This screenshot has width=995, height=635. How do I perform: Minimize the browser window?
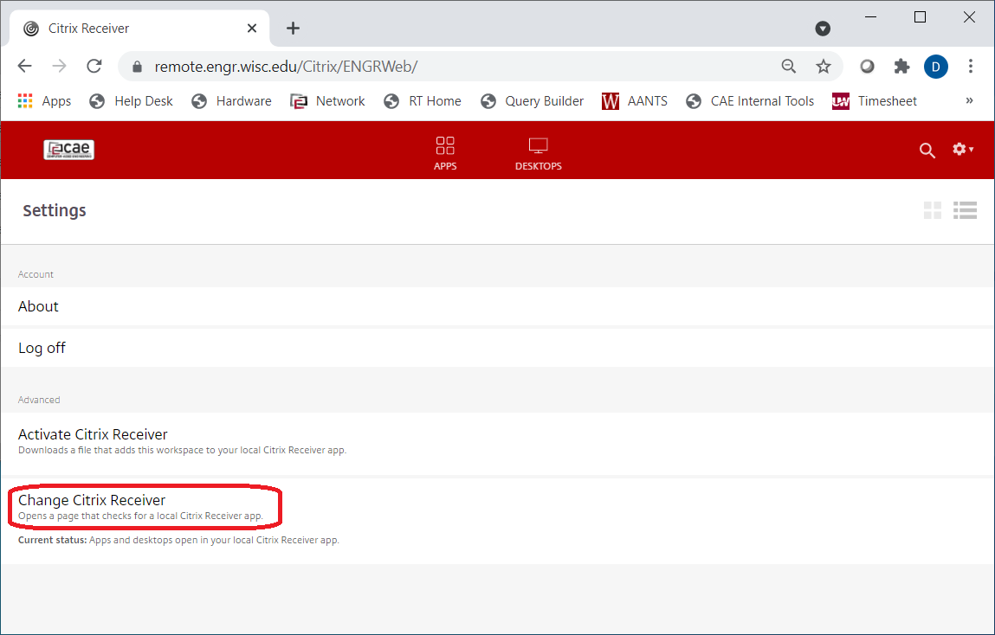pos(870,17)
